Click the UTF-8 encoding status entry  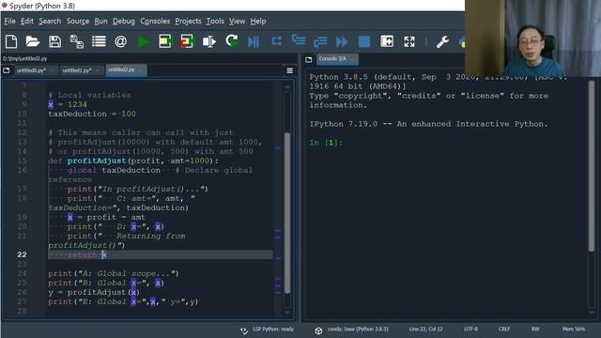pos(470,330)
